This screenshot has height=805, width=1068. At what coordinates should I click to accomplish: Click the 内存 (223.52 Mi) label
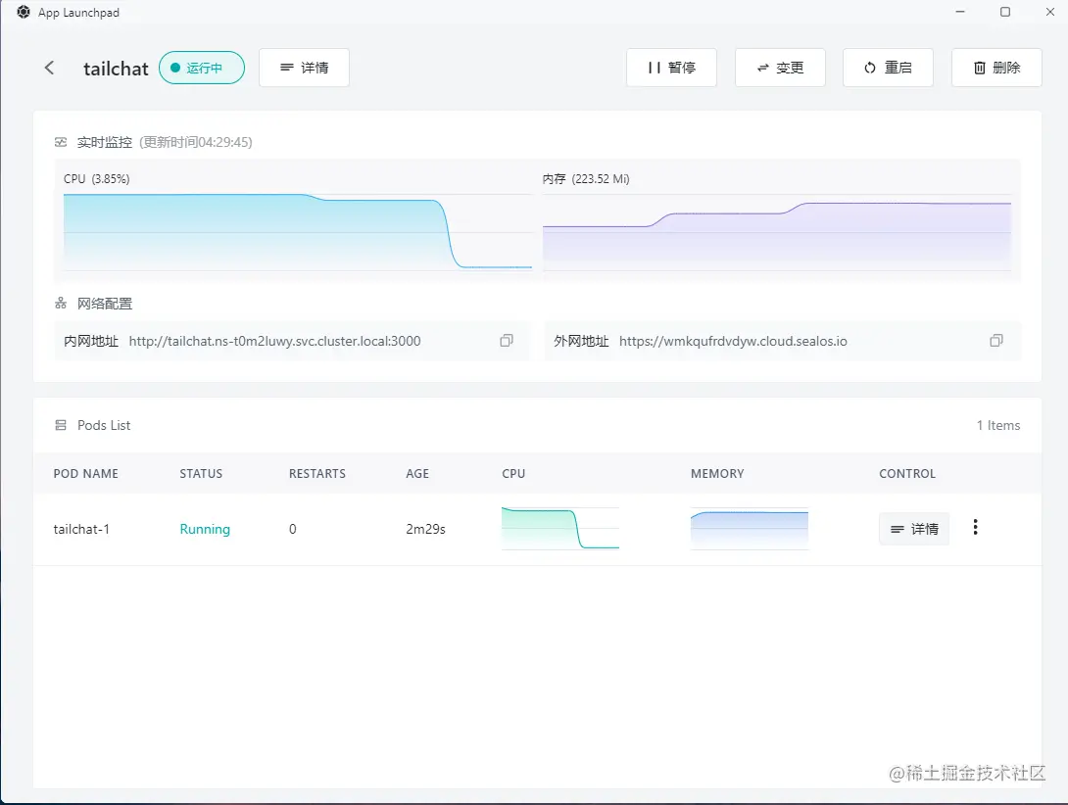[586, 179]
